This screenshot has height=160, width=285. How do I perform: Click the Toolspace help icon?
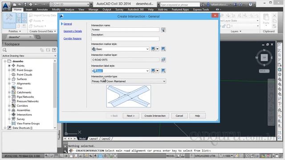point(54,50)
